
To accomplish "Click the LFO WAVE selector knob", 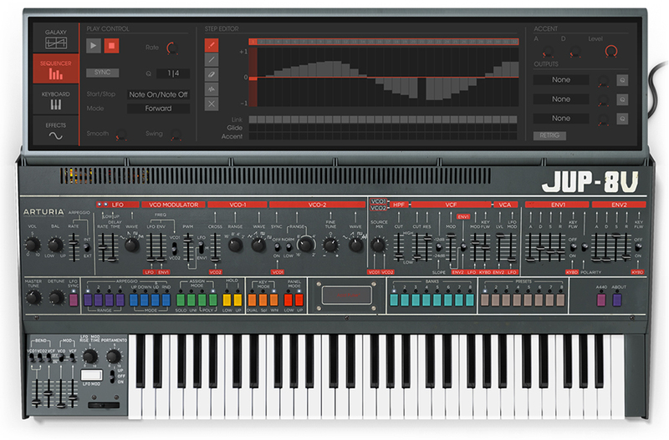I will [x=132, y=245].
